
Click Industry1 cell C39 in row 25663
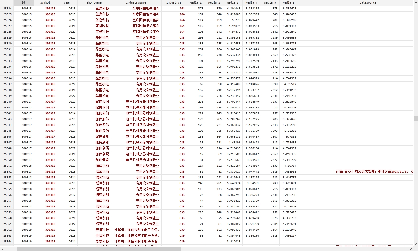pos(182,236)
